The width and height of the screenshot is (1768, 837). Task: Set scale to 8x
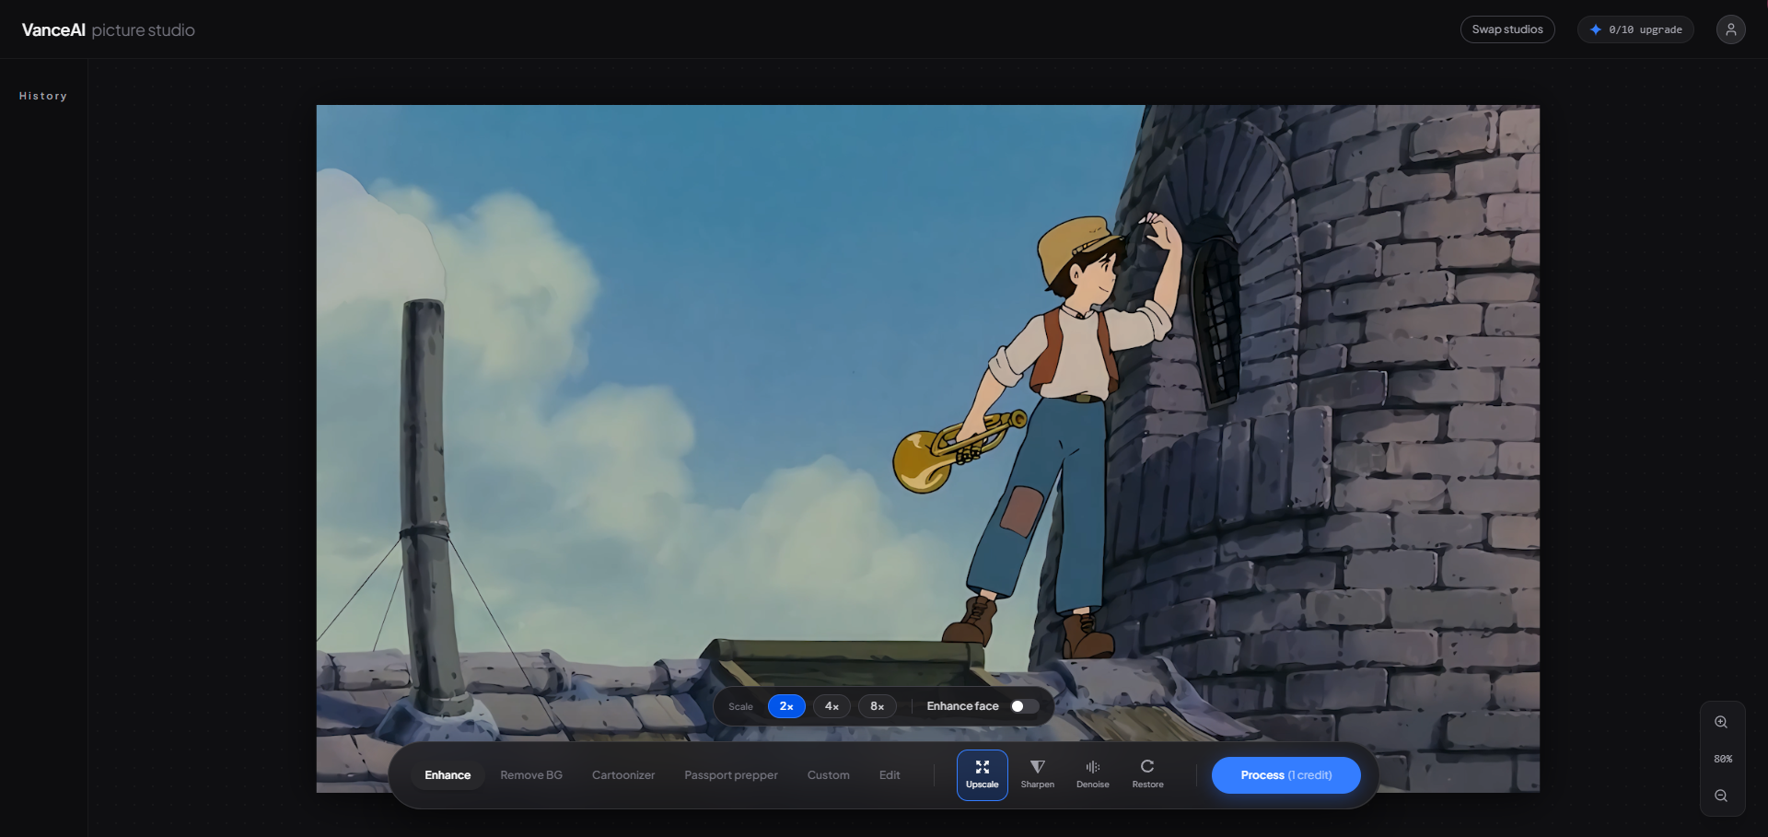[x=877, y=706]
